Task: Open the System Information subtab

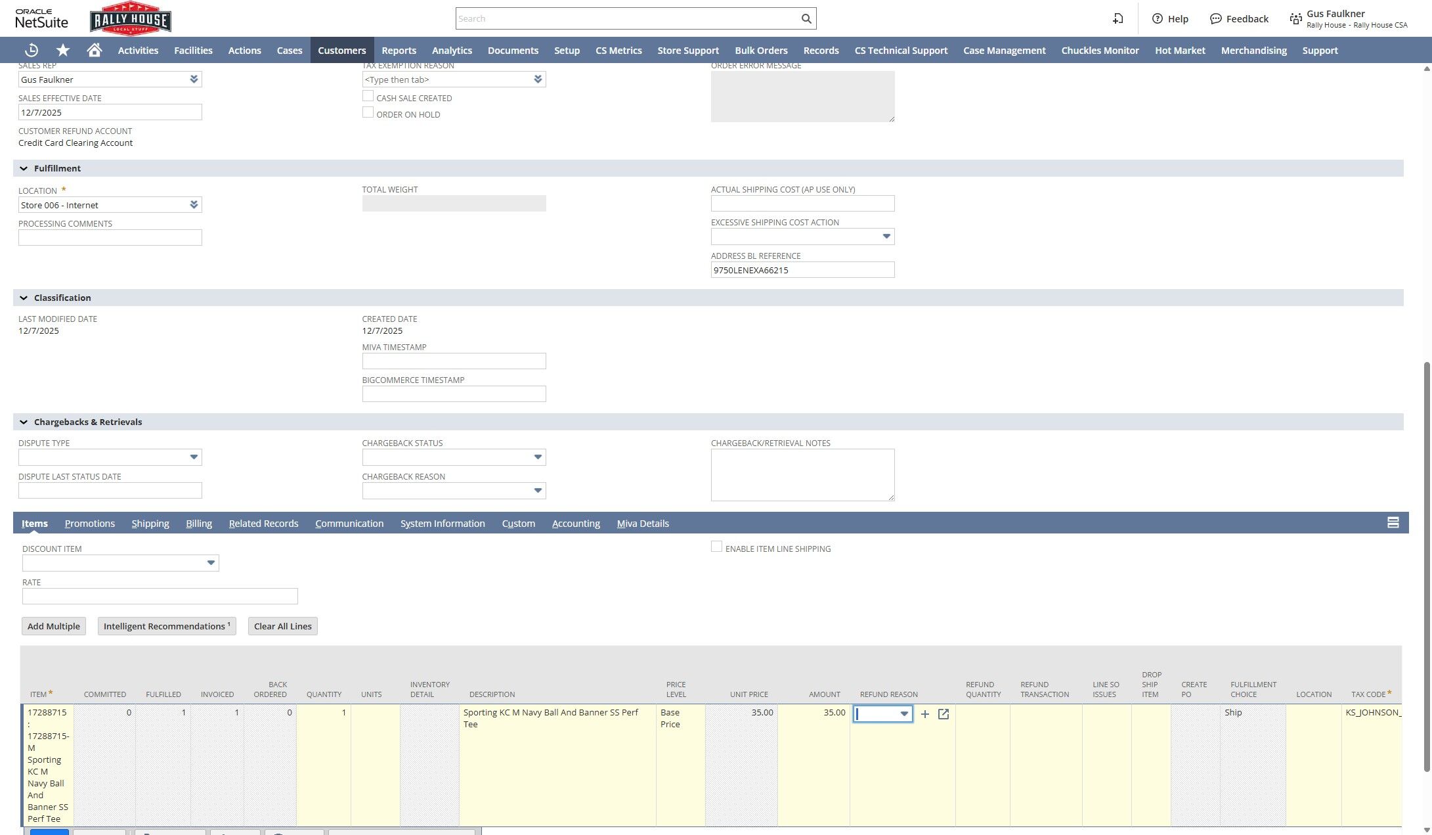Action: tap(443, 524)
